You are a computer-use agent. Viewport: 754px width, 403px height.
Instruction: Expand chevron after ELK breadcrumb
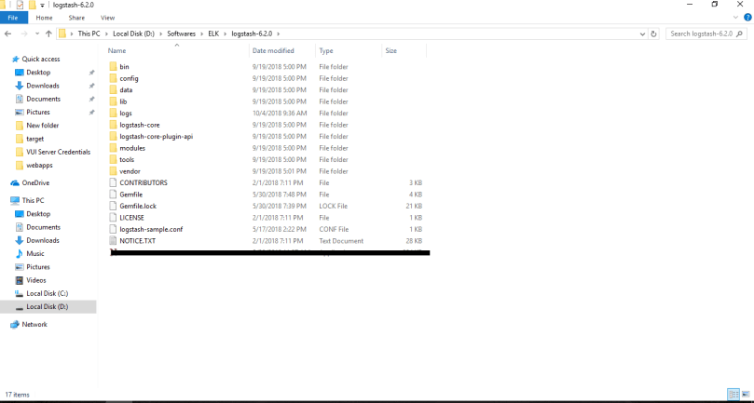tap(225, 34)
